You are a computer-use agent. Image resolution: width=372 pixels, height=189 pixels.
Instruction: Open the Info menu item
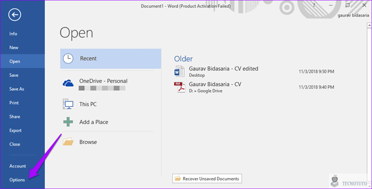[x=22, y=34]
